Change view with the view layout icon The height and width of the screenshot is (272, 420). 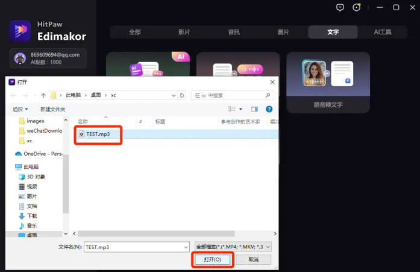(x=232, y=109)
